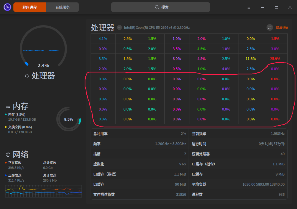Viewport: 297px width, 209px height.
Task: Click the memory ring showing 8.5%
Action: 69,119
